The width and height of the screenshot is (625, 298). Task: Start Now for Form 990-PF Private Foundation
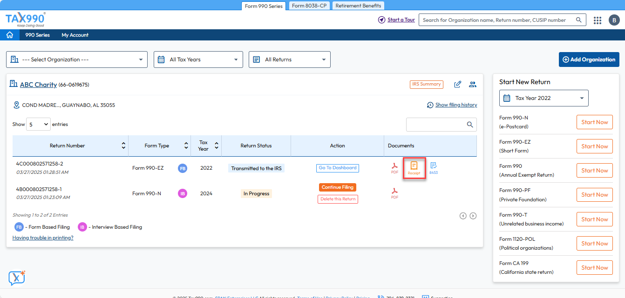point(595,195)
